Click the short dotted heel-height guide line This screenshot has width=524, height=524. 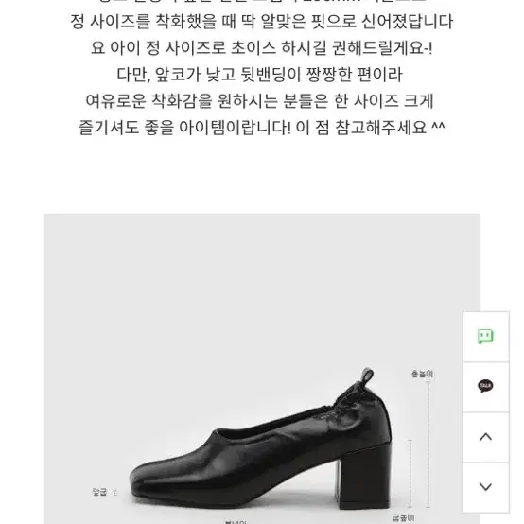410,474
